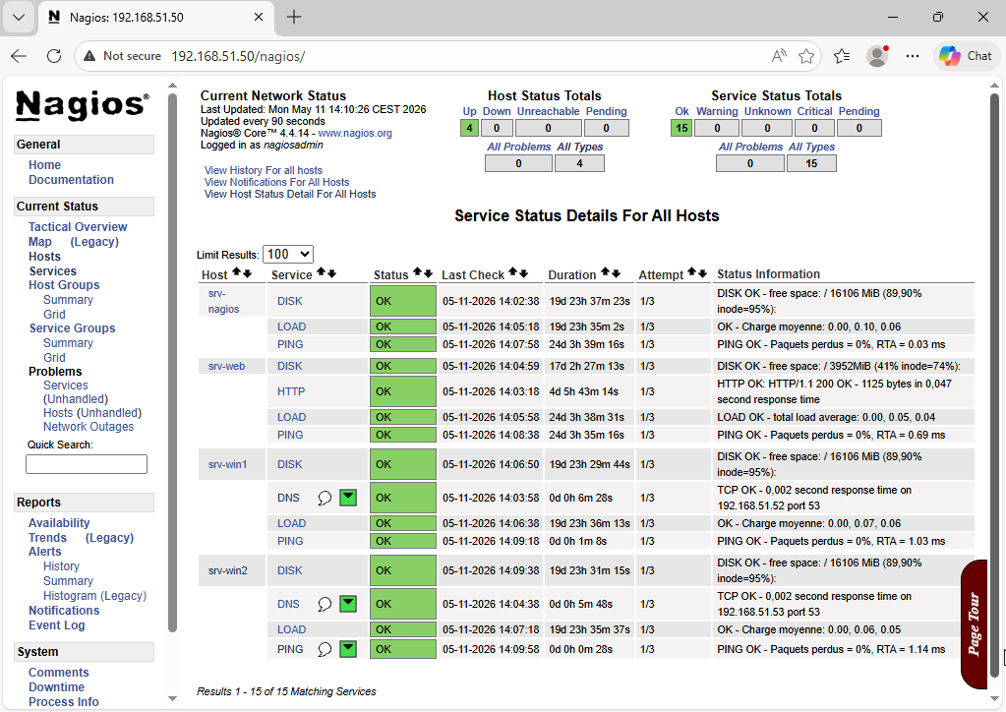Open the Page Tour side tab
This screenshot has width=1006, height=712.
(x=974, y=624)
